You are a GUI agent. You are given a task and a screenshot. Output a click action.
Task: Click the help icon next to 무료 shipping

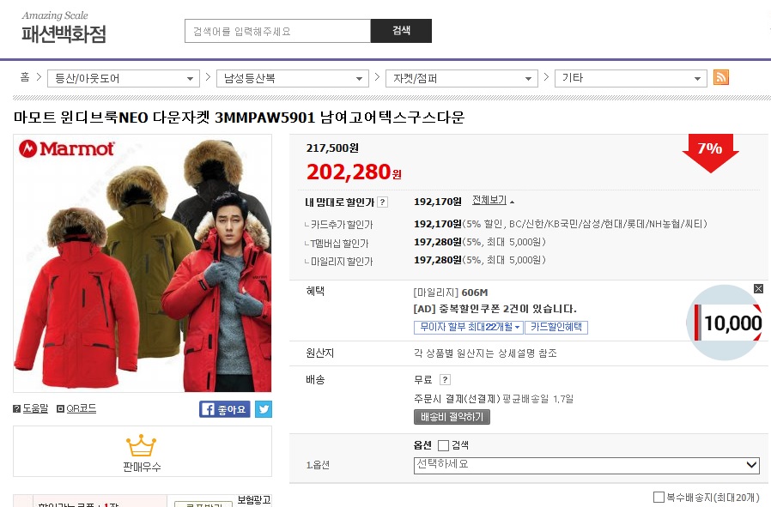coord(445,379)
